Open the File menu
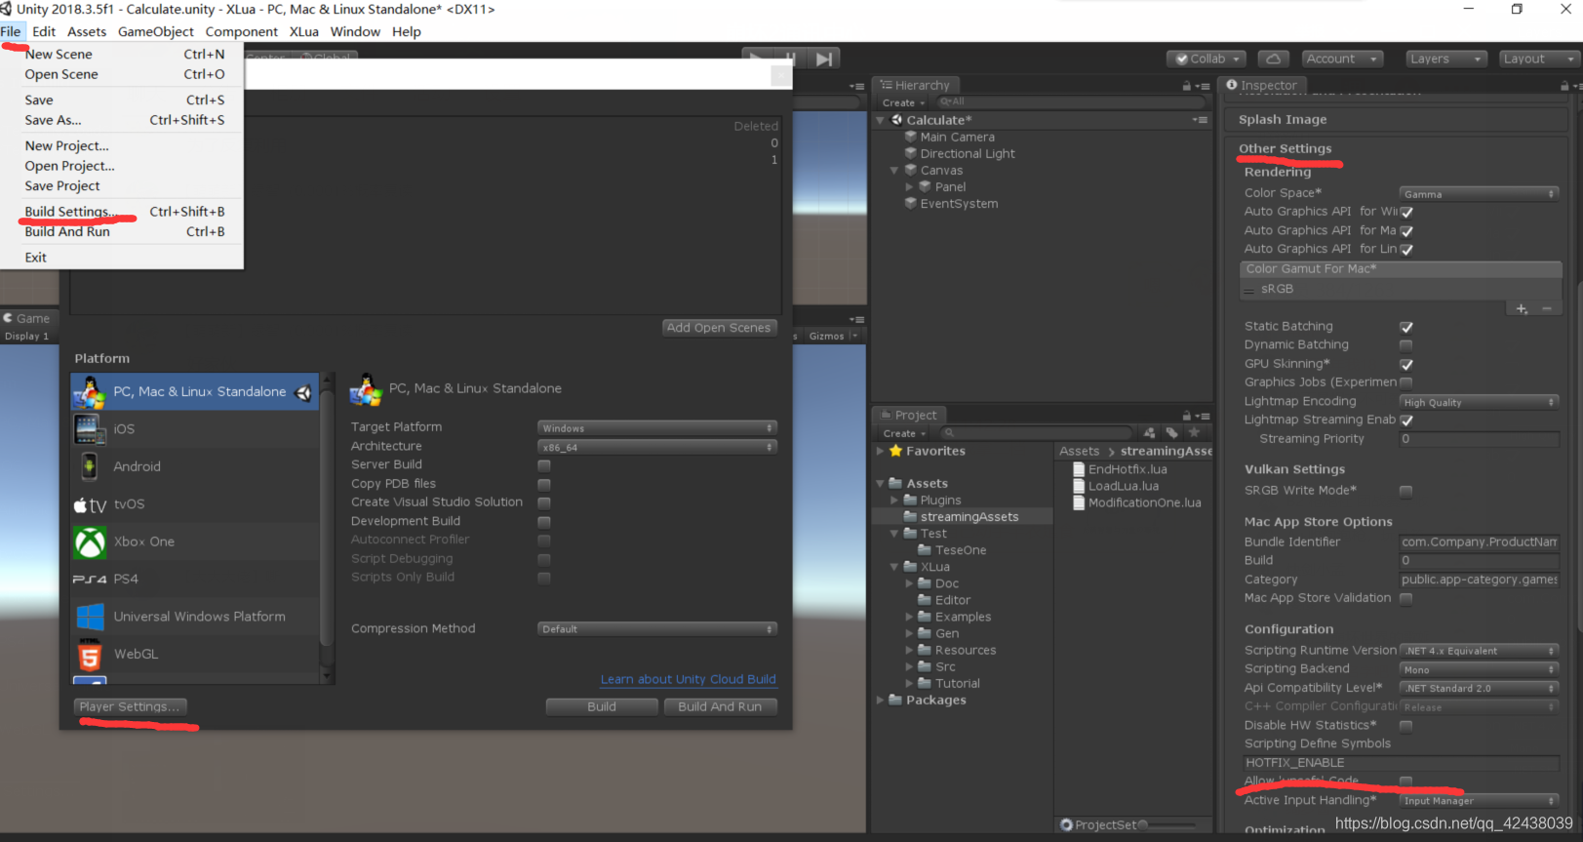 [x=11, y=31]
